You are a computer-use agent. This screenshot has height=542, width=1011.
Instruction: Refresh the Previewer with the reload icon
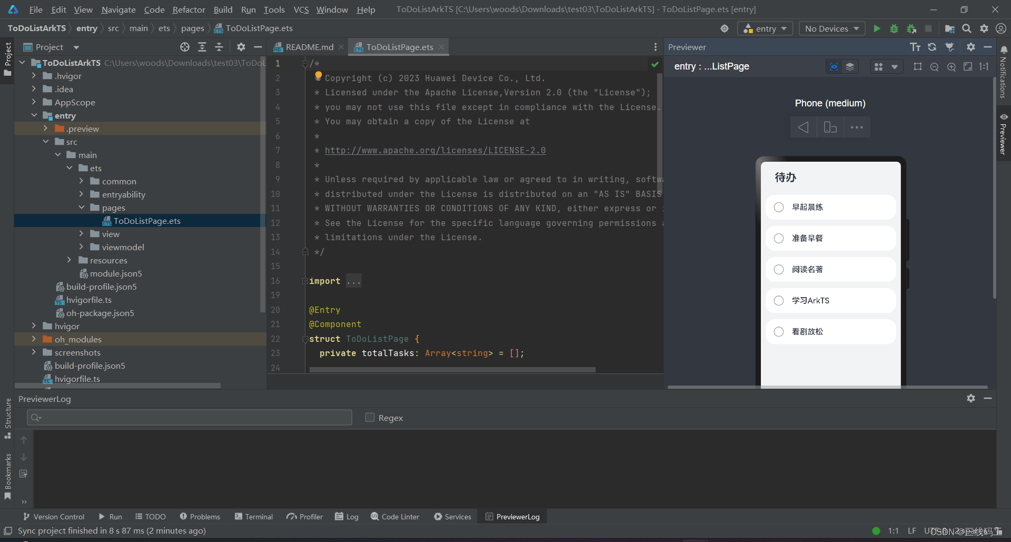tap(933, 47)
